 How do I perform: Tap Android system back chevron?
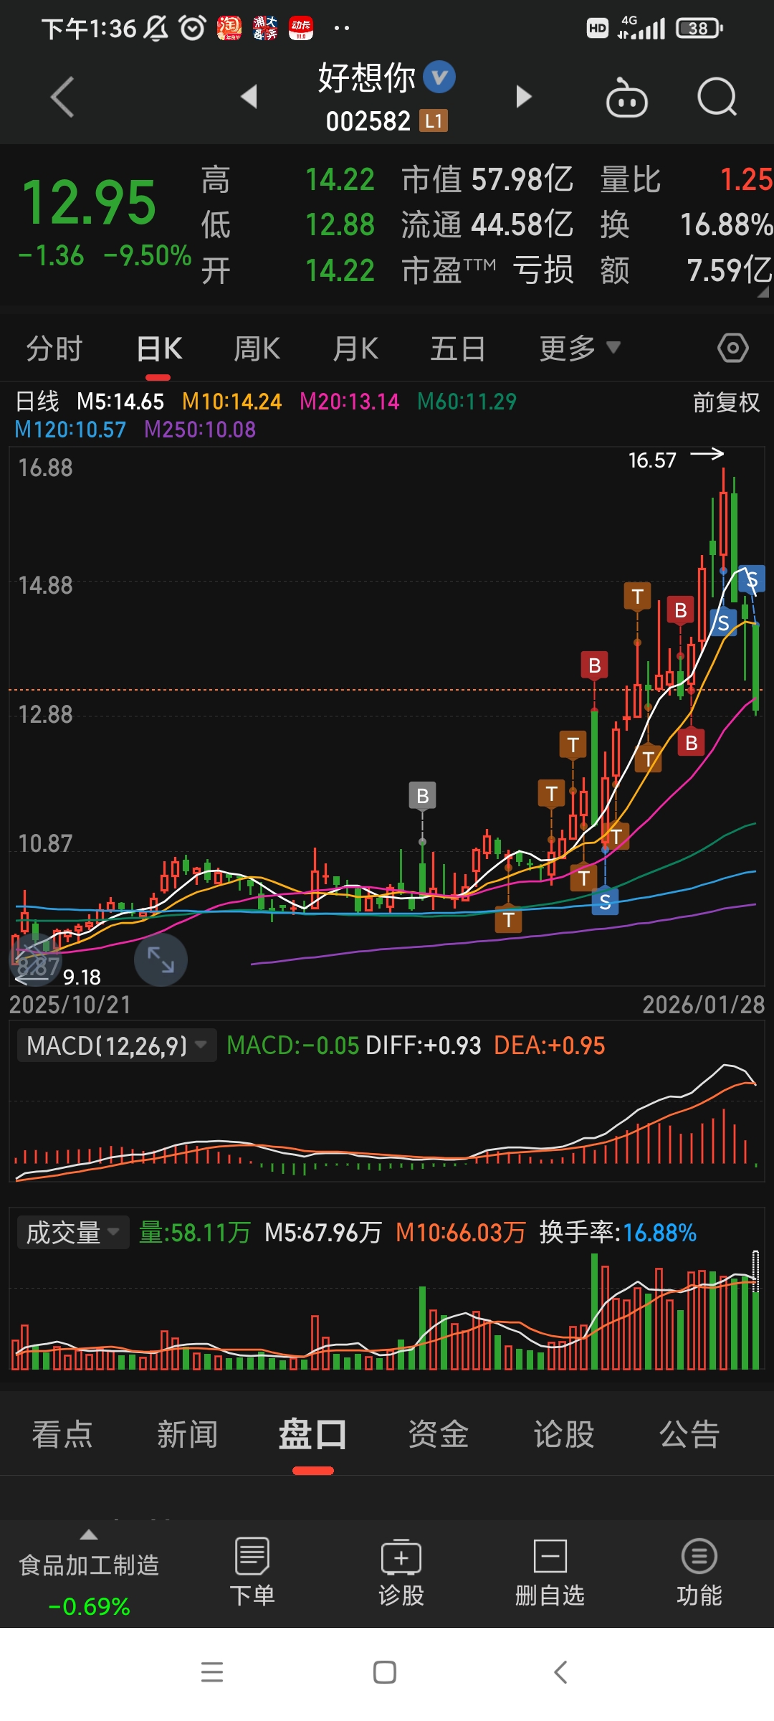click(561, 1672)
